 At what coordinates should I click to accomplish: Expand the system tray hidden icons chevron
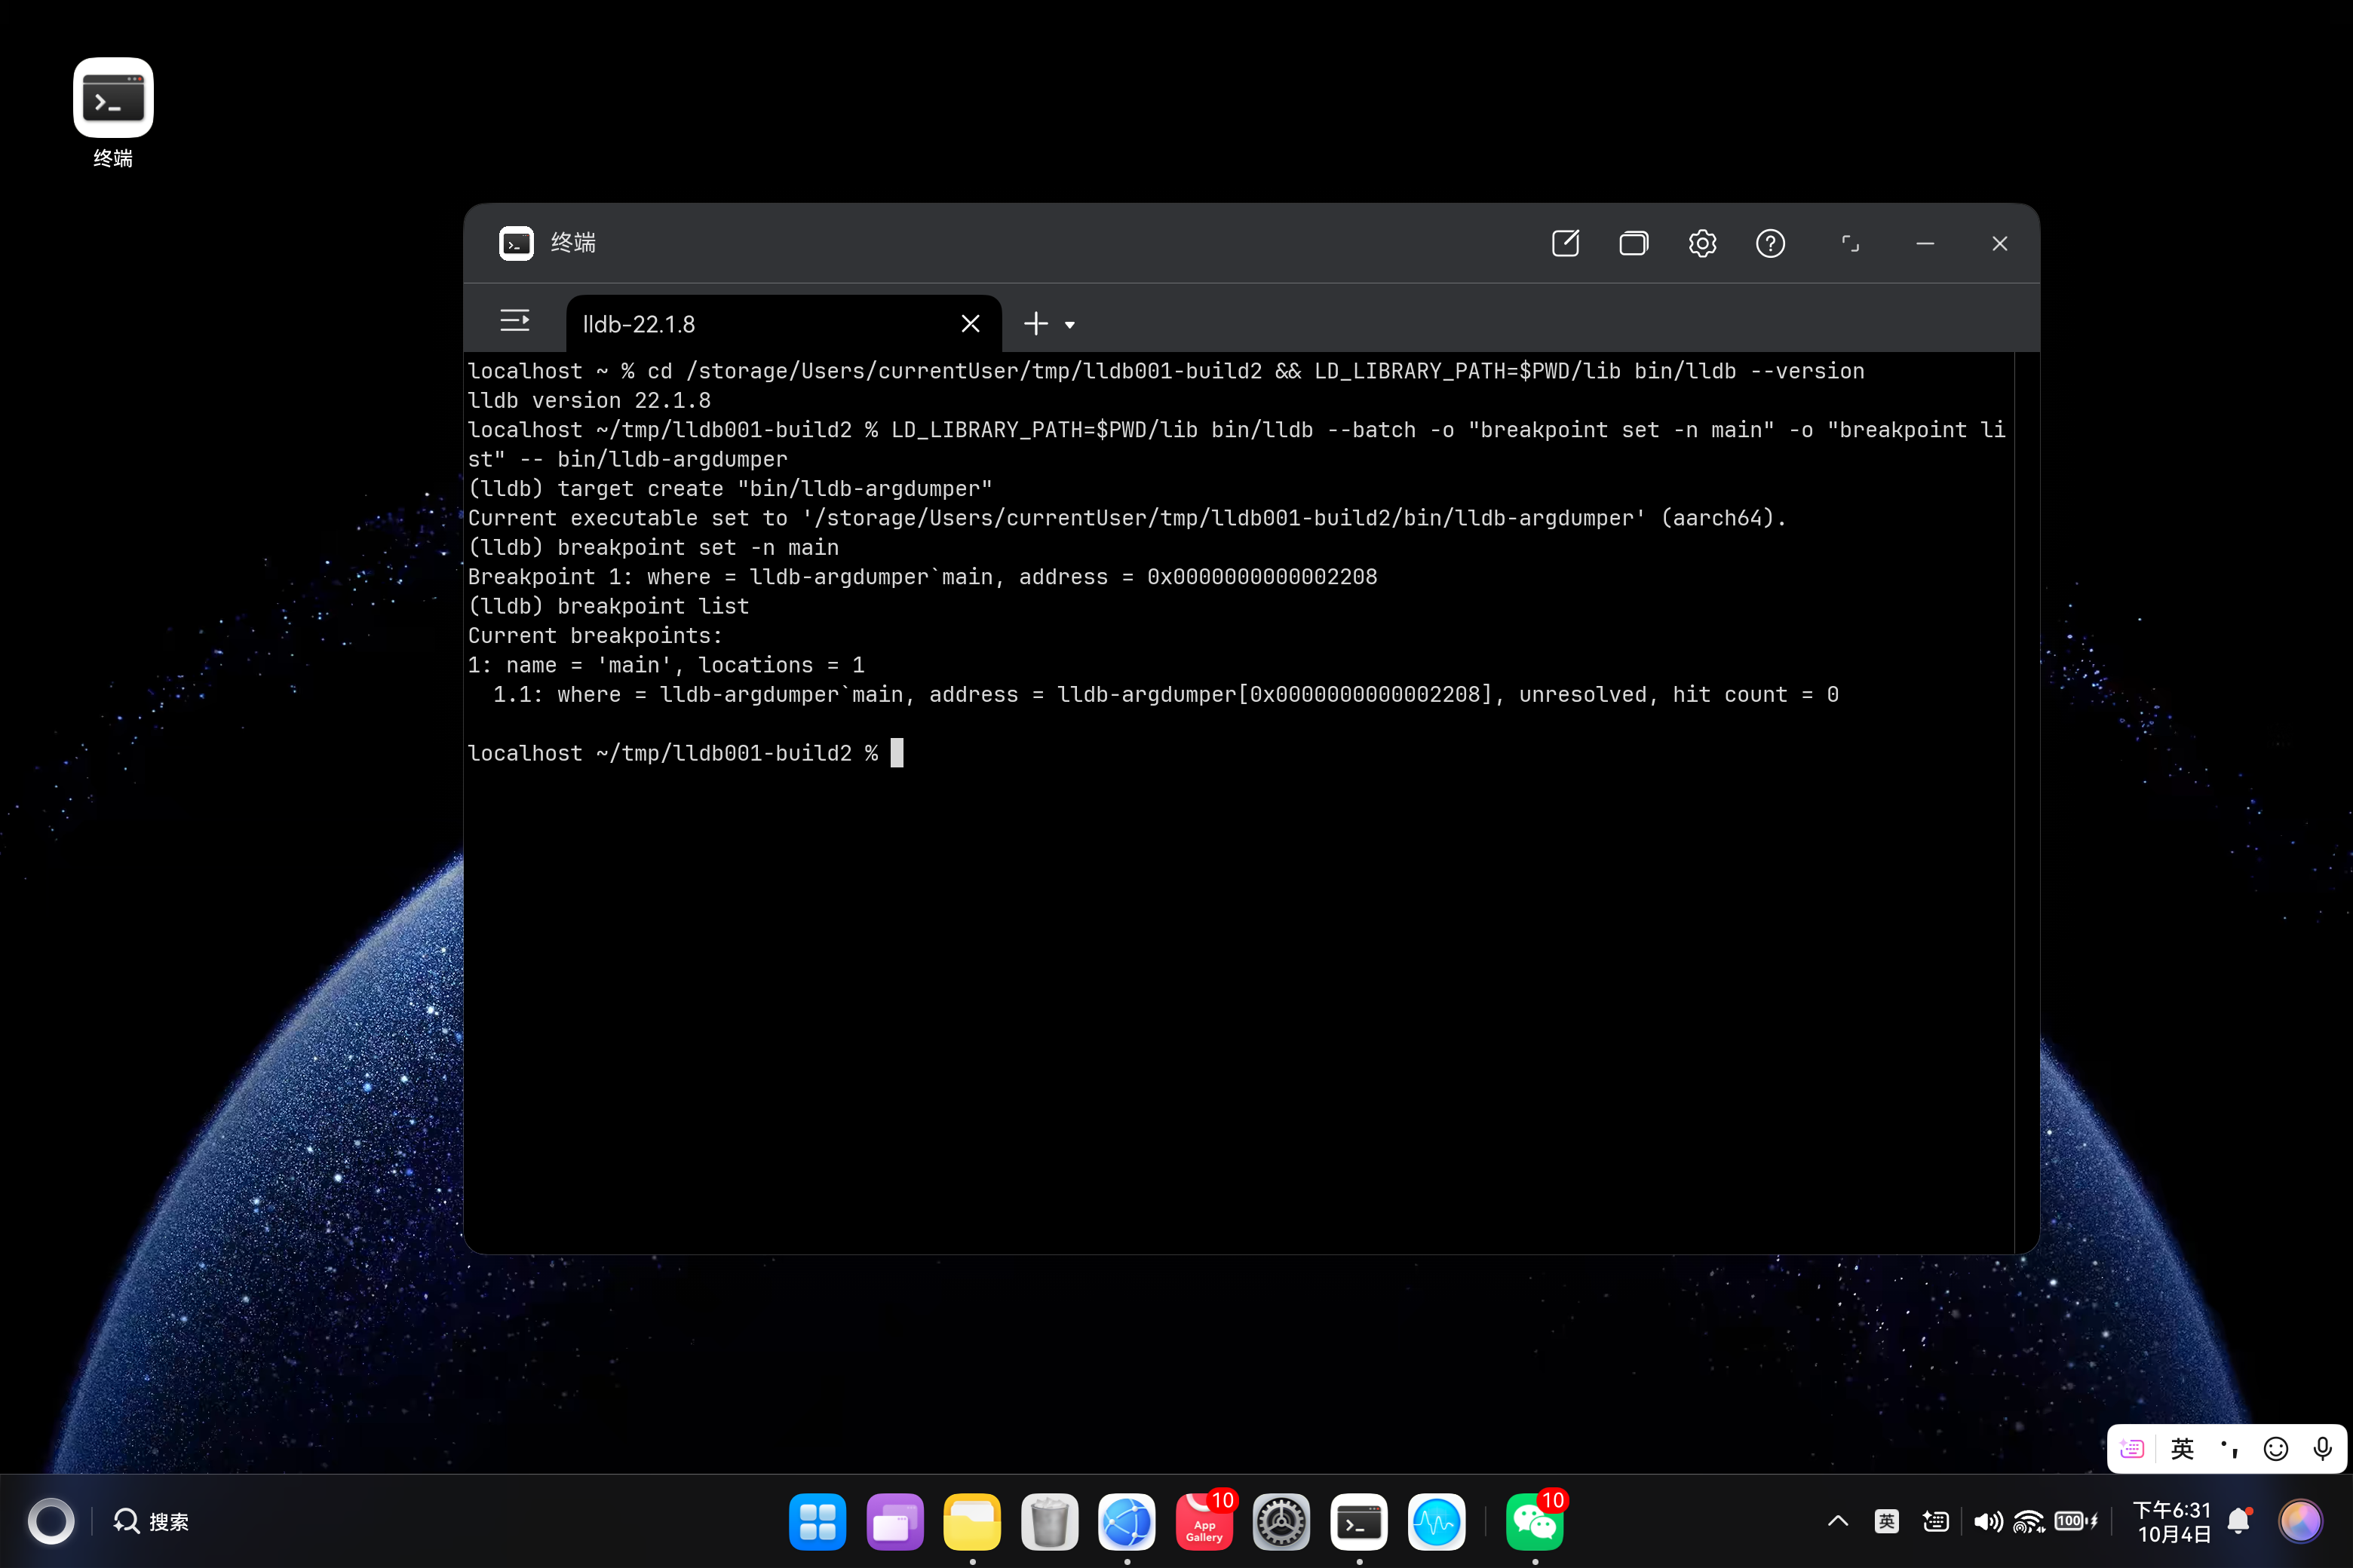coord(1838,1521)
